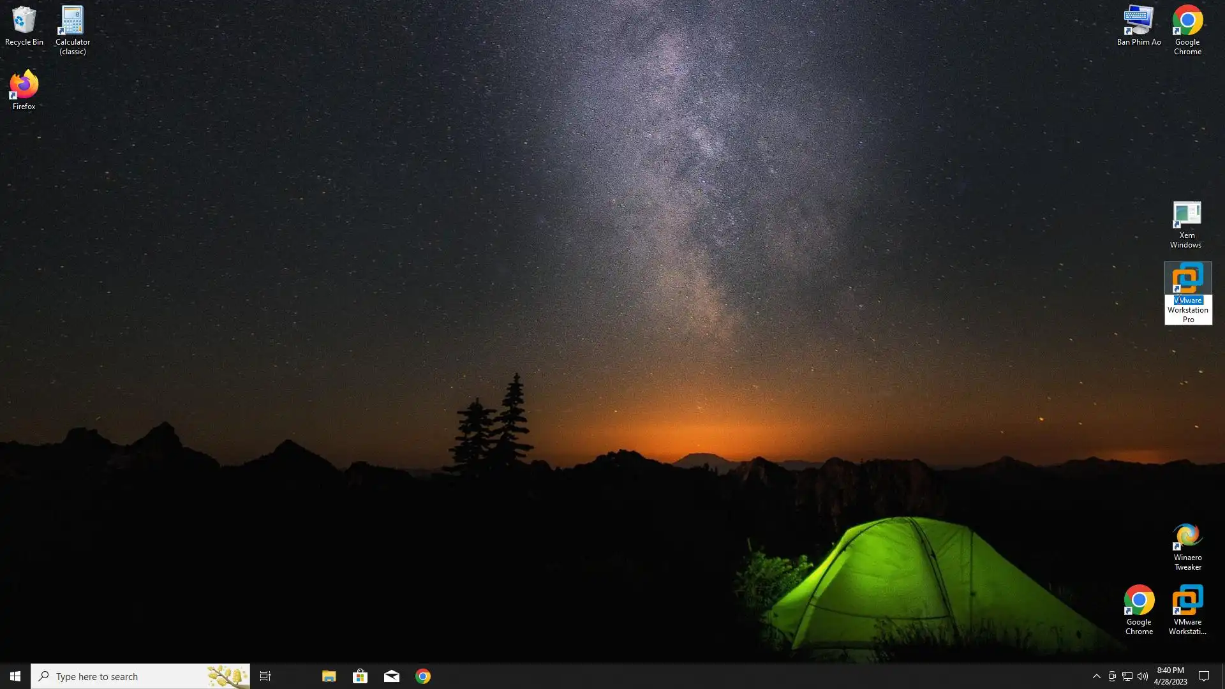Click the VMware Workstation Pro rename field
This screenshot has width=1225, height=689.
pyautogui.click(x=1188, y=310)
